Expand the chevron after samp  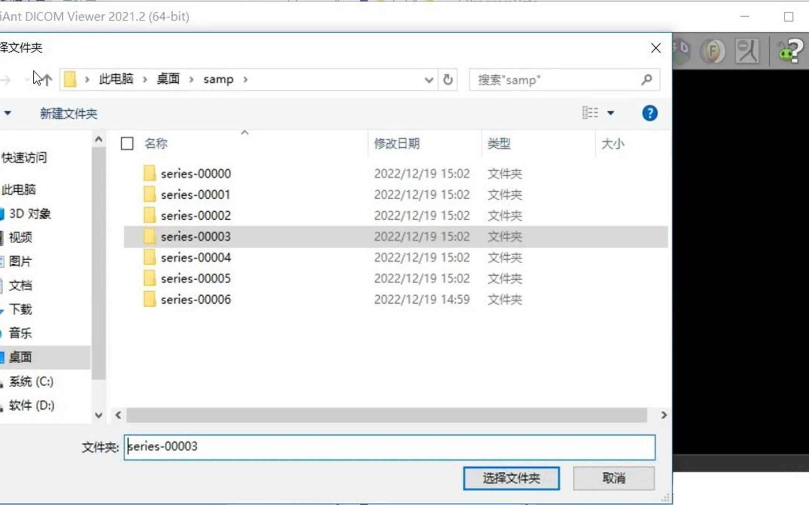click(245, 79)
